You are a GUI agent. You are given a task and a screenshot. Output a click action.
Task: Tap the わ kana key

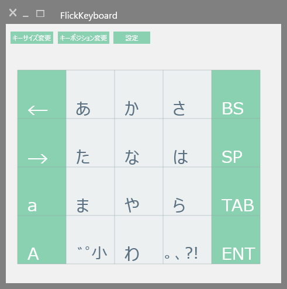(x=139, y=239)
